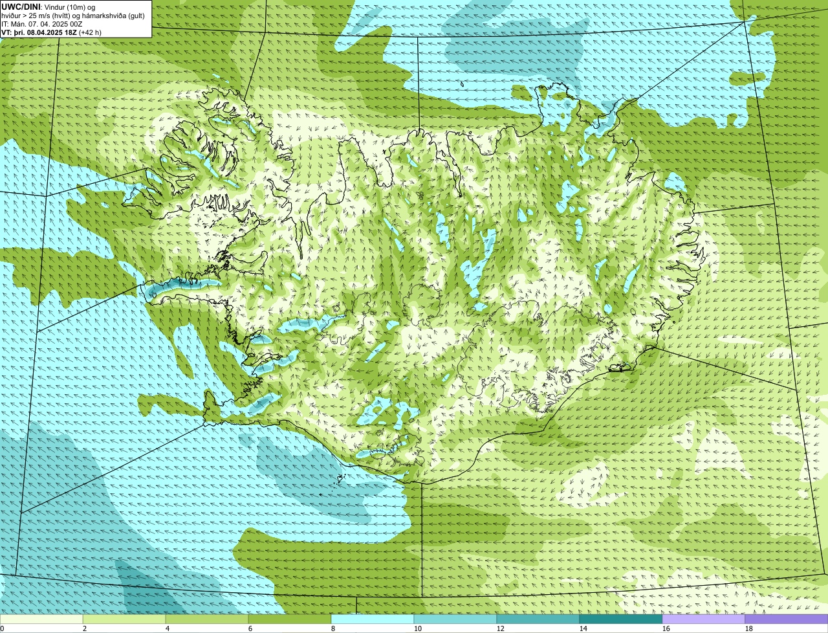The height and width of the screenshot is (633, 828).
Task: Click the 10–12 m/s turquoise legend swatch
Action: click(455, 619)
